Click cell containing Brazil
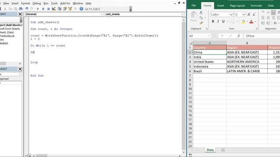This screenshot has width=280, height=157. tap(210, 71)
